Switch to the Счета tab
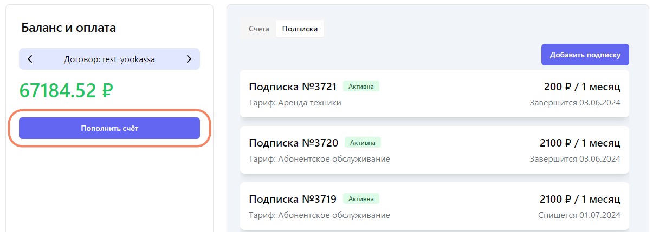This screenshot has width=653, height=232. [x=259, y=29]
